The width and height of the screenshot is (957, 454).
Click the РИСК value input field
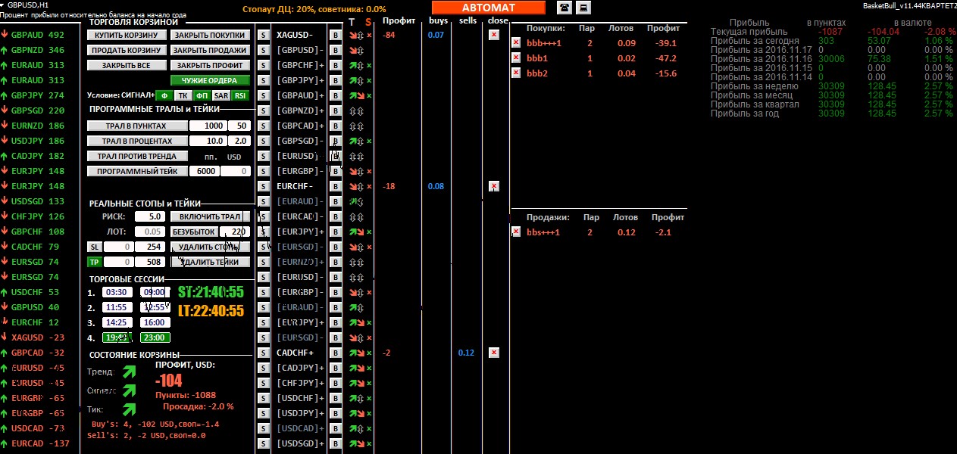tap(149, 216)
